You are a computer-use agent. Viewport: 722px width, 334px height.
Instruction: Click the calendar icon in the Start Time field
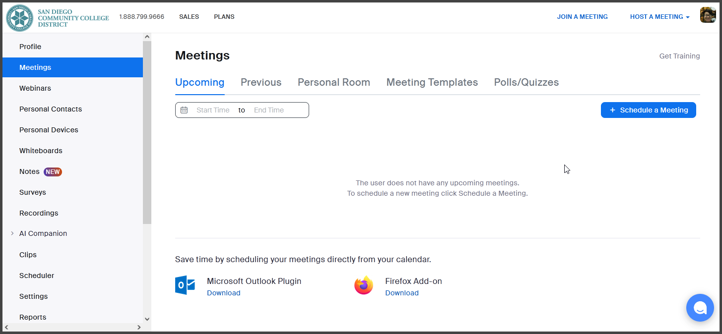tap(184, 110)
